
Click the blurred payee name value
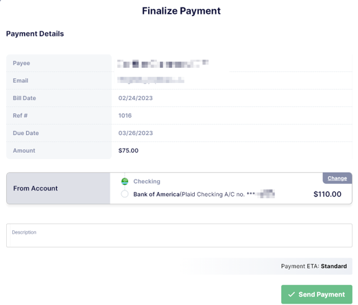click(163, 64)
